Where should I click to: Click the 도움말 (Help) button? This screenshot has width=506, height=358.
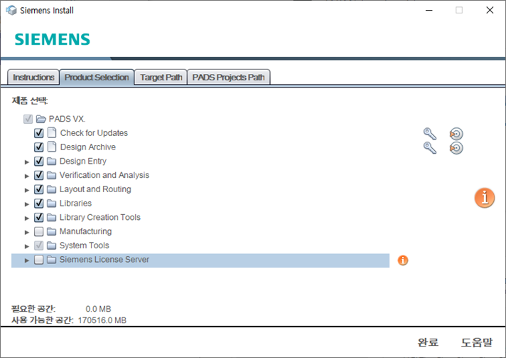(477, 342)
